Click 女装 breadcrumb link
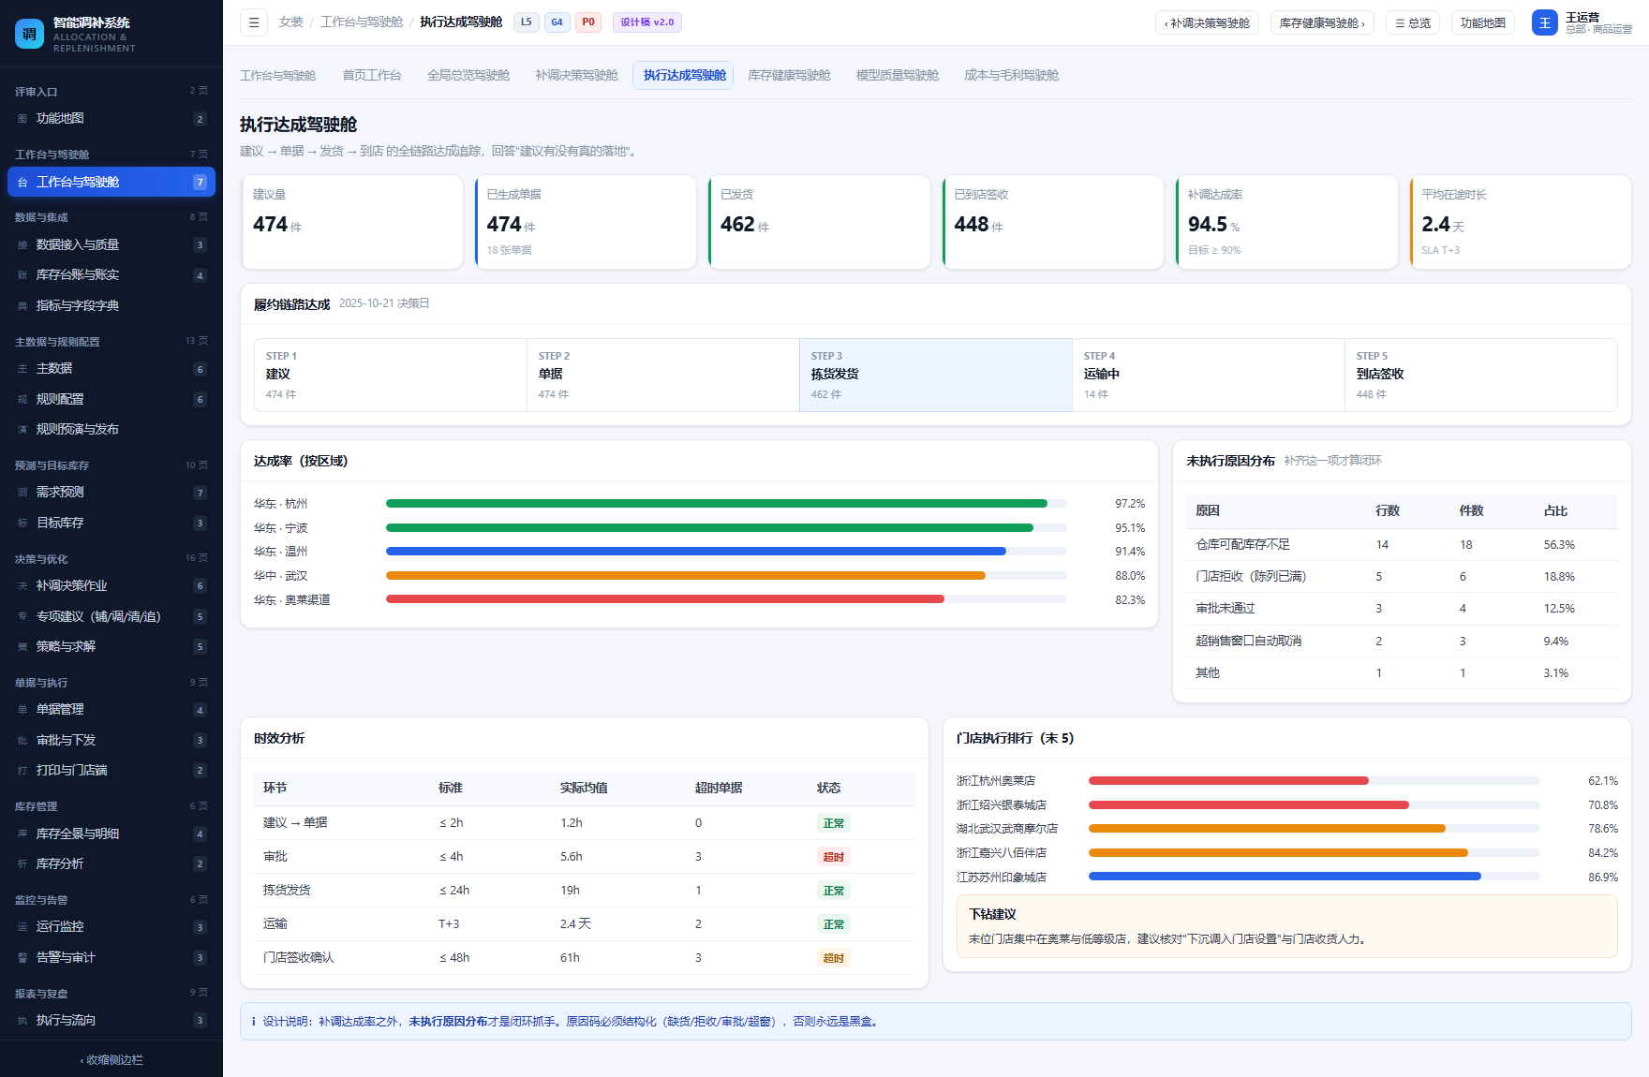 (290, 22)
